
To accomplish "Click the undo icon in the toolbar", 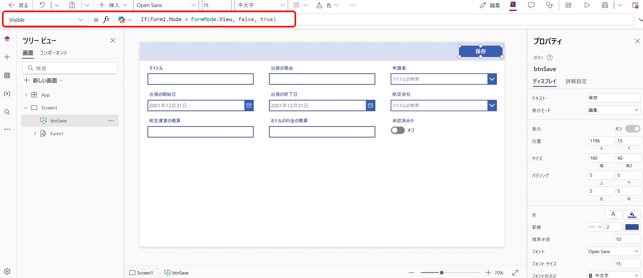I will tap(42, 5).
